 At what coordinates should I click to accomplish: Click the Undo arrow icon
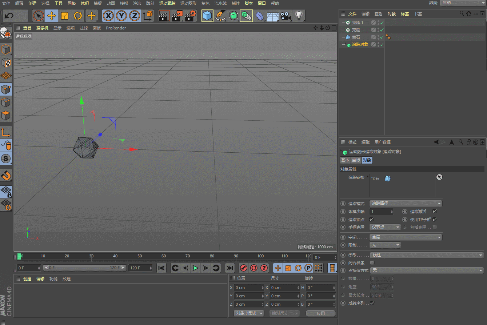point(9,16)
